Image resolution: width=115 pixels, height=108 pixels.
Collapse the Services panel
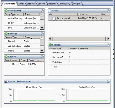tap(42, 34)
